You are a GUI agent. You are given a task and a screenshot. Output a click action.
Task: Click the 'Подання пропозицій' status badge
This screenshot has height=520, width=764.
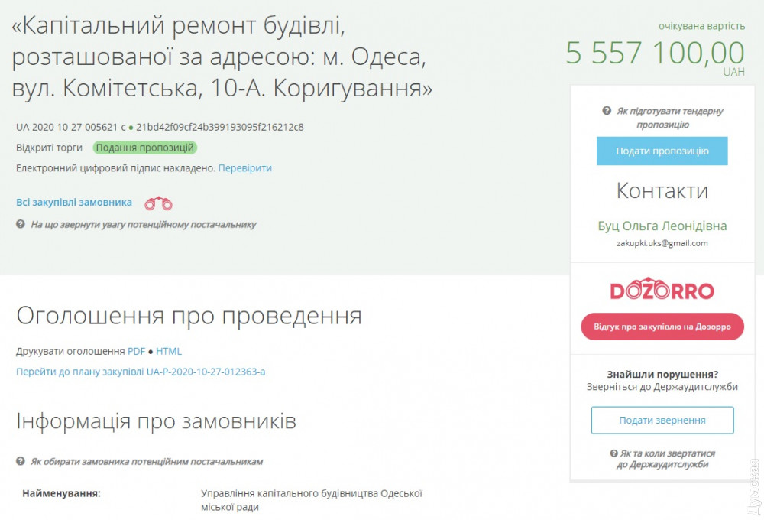pos(145,148)
